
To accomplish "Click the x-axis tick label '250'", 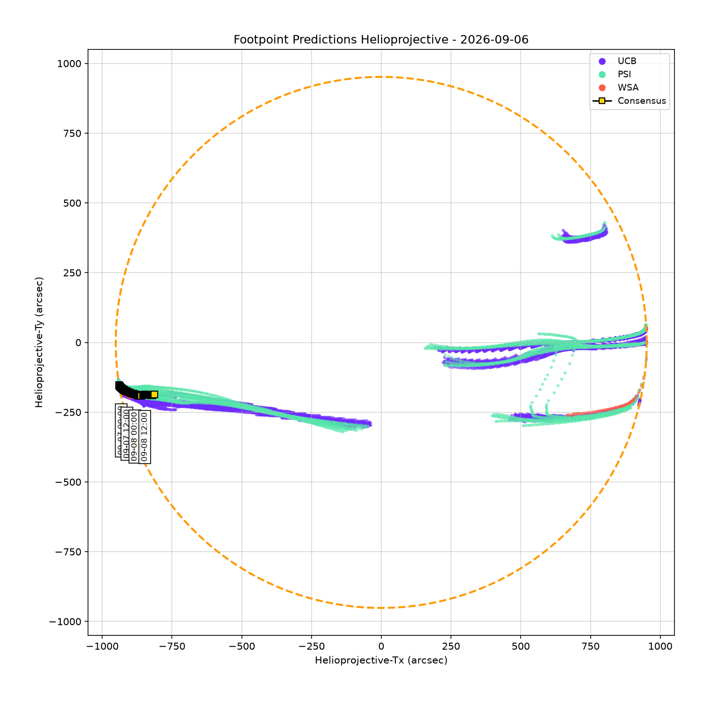I will click(451, 645).
